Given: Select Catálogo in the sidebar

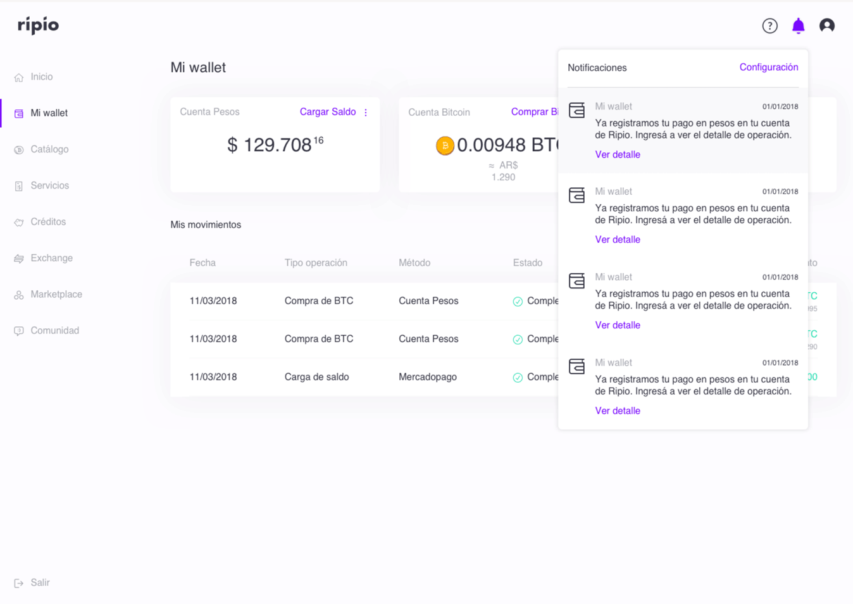Looking at the screenshot, I should (49, 149).
